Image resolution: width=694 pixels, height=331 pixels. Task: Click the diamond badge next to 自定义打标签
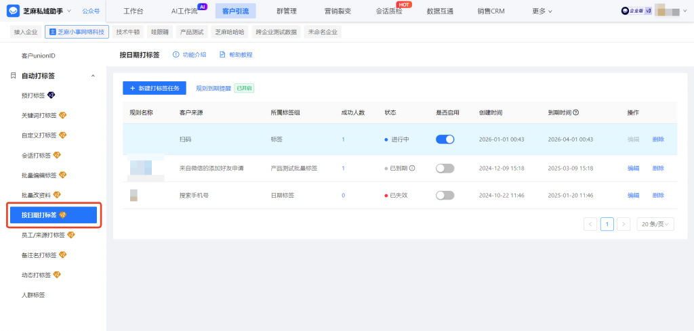pos(63,135)
